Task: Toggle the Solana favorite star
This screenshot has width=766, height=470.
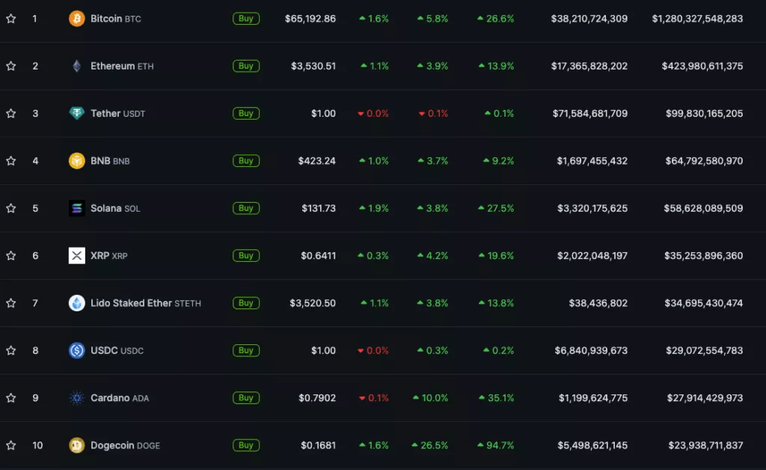Action: pyautogui.click(x=10, y=208)
